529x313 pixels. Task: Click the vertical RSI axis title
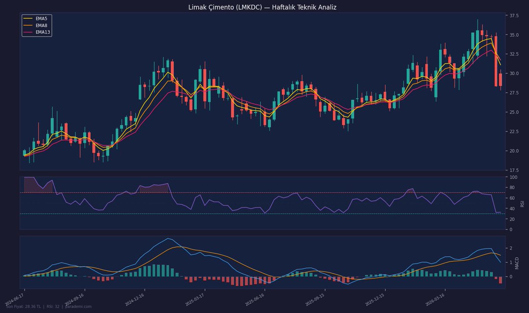pyautogui.click(x=522, y=204)
